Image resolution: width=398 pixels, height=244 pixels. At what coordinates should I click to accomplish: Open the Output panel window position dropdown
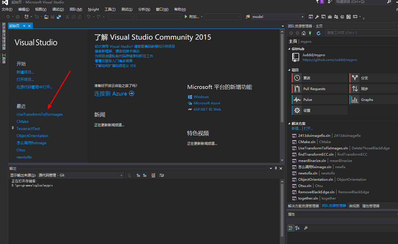coord(271,168)
